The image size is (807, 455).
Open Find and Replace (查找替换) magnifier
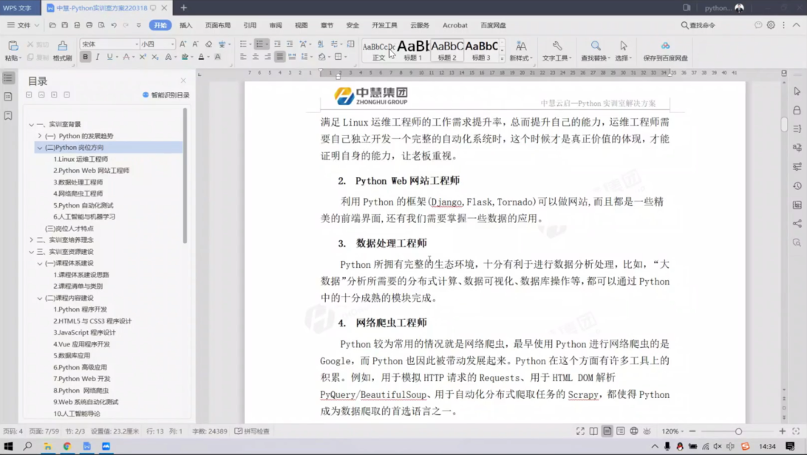(x=596, y=46)
